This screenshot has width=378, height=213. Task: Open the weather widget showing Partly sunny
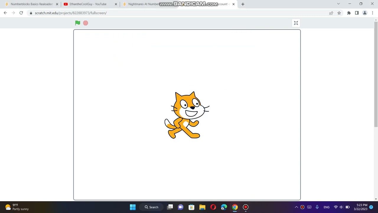click(17, 207)
